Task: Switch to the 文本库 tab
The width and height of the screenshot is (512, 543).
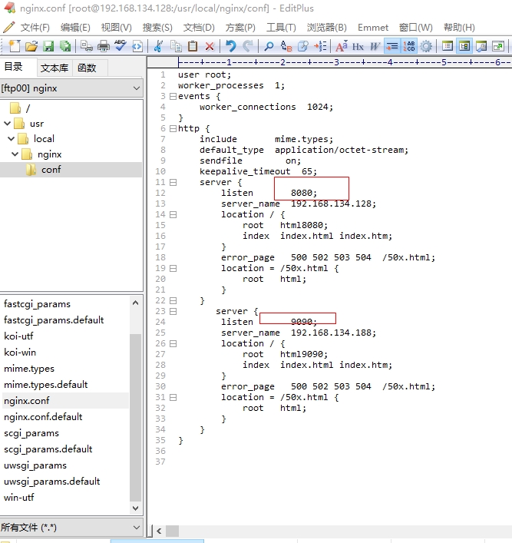Action: pos(55,68)
